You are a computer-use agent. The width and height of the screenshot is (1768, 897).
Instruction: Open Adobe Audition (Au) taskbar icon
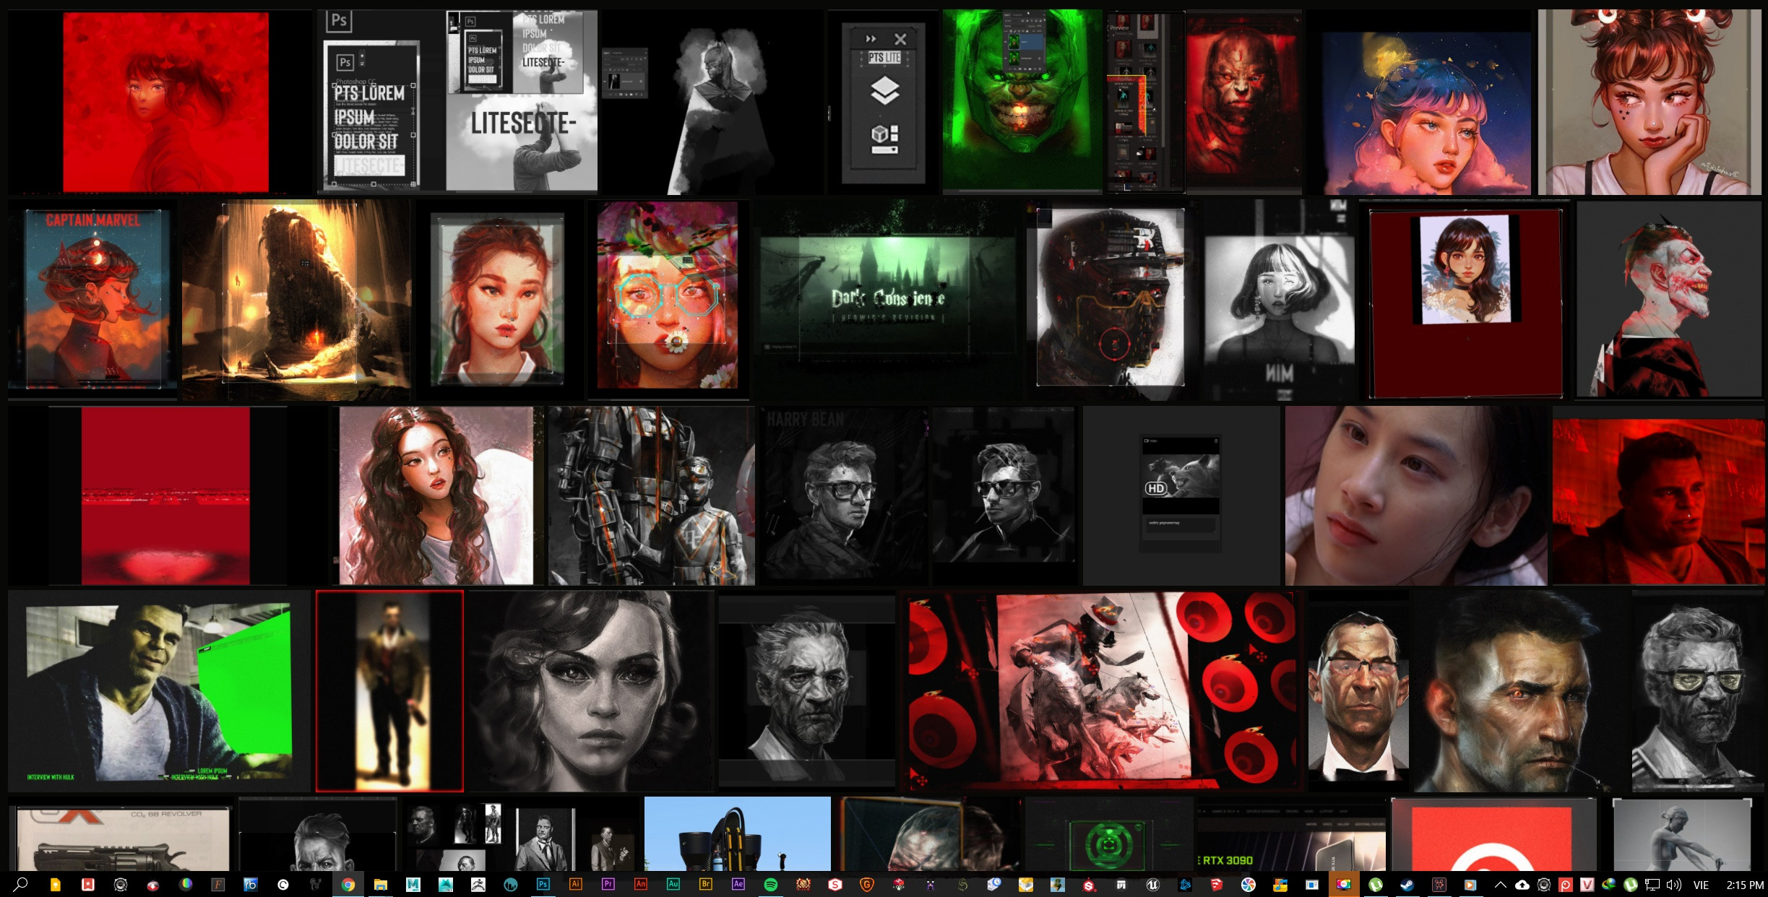pos(673,884)
